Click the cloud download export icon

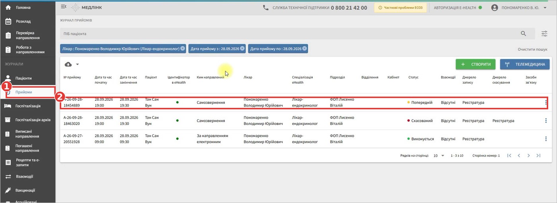(x=68, y=64)
